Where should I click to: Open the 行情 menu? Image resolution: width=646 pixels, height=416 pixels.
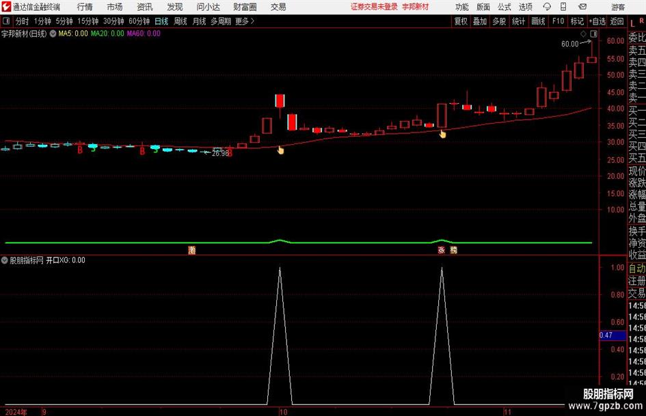tap(85, 7)
